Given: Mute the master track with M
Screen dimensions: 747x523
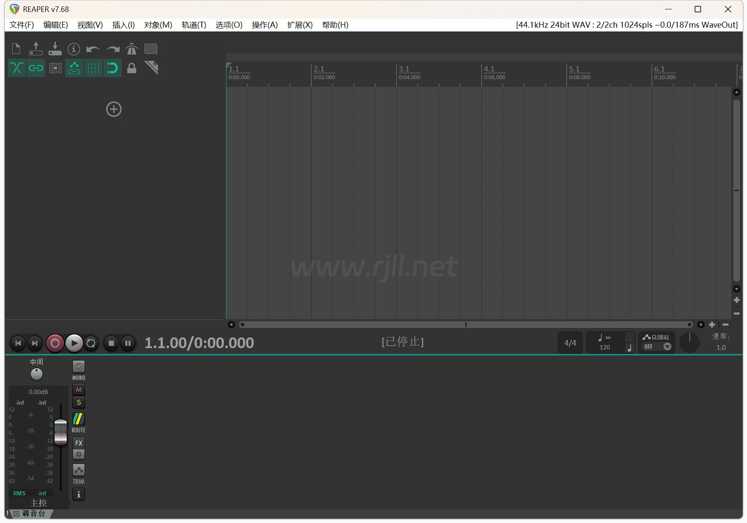Looking at the screenshot, I should 79,390.
